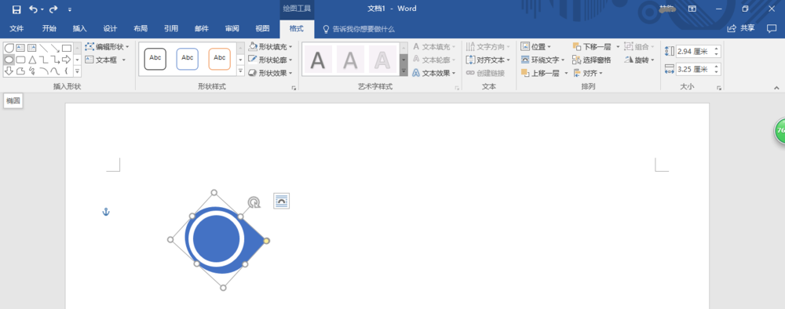Open the 旋转 rotate dropdown
The width and height of the screenshot is (785, 309).
[x=639, y=60]
